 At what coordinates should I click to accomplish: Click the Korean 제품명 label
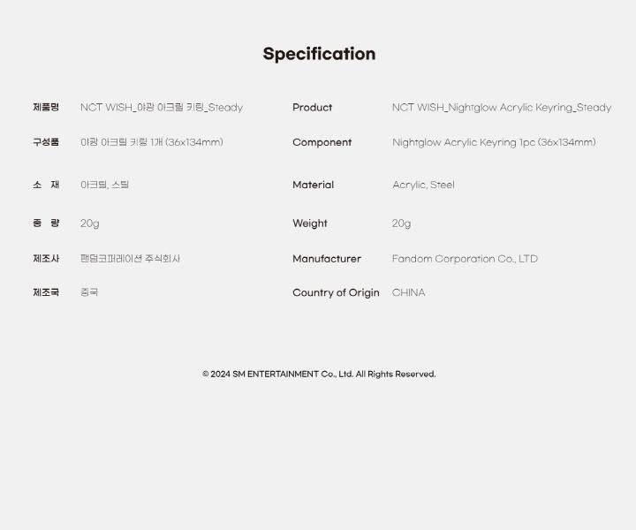(x=46, y=107)
